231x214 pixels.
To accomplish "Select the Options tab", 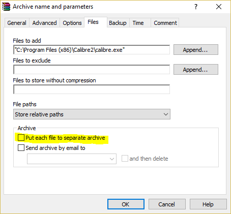I will click(72, 23).
